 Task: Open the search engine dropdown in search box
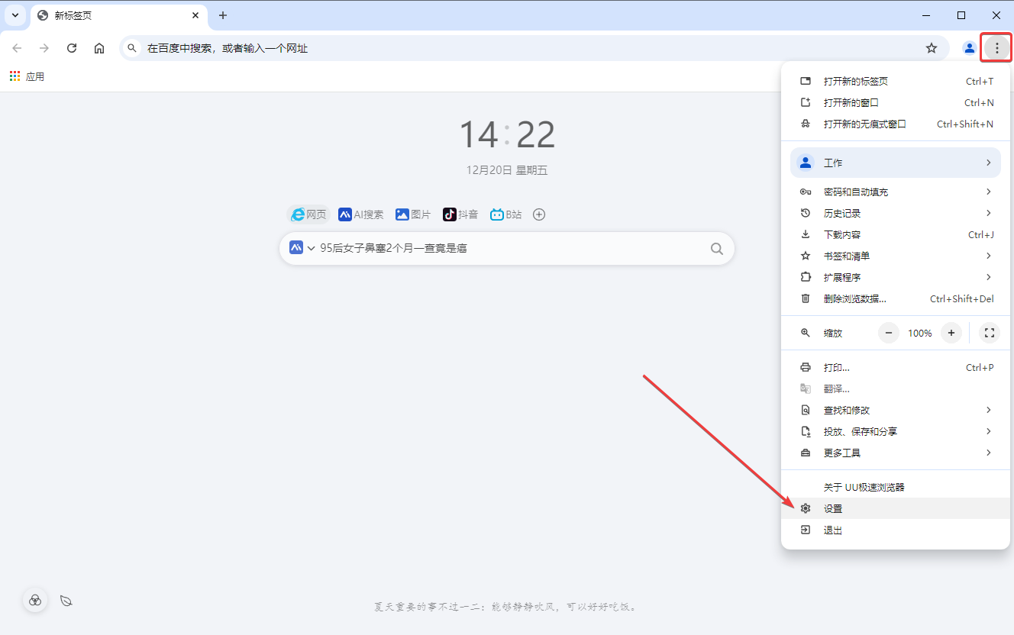click(x=302, y=248)
